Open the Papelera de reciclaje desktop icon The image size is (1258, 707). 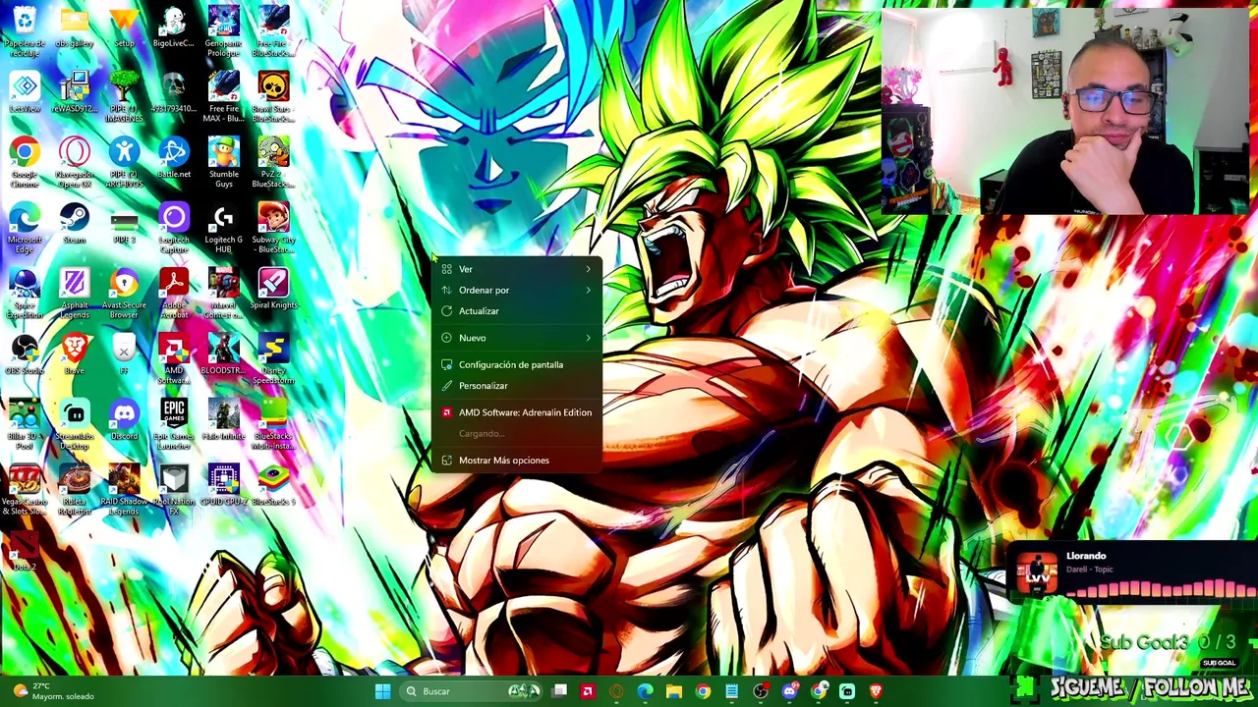click(x=25, y=29)
